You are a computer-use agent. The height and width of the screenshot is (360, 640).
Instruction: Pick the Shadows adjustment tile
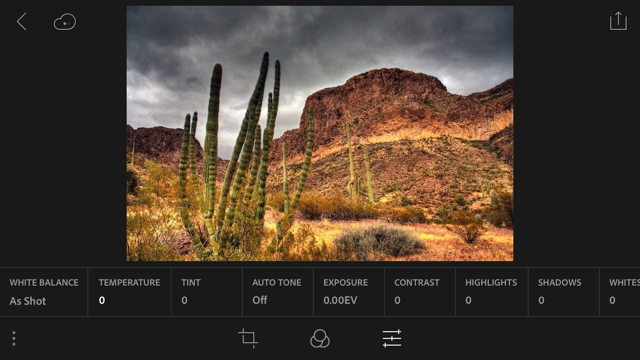(563, 292)
